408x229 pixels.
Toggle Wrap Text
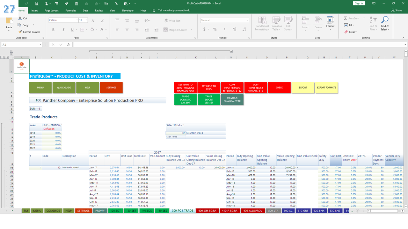pyautogui.click(x=172, y=21)
